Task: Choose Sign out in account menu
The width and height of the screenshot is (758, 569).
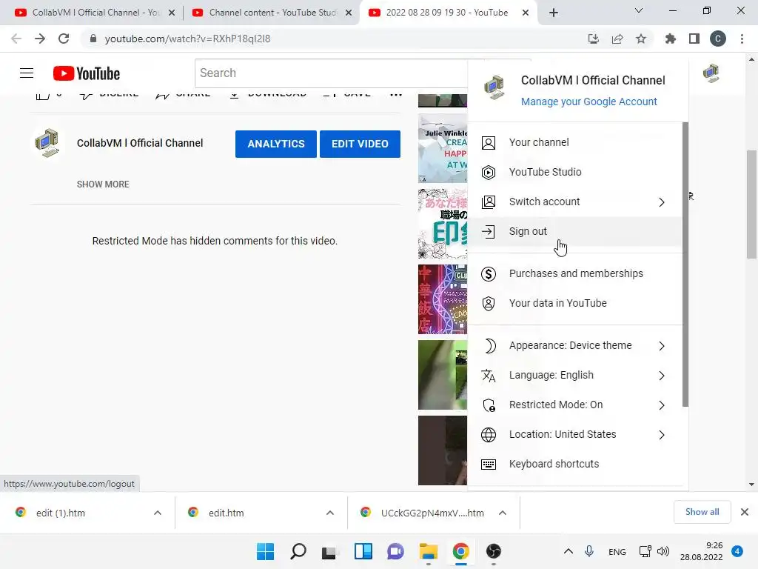Action: pos(574,231)
